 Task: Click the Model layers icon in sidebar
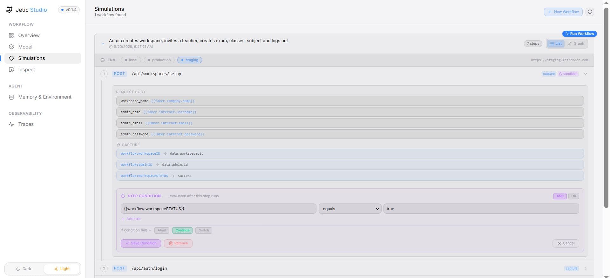coord(11,47)
